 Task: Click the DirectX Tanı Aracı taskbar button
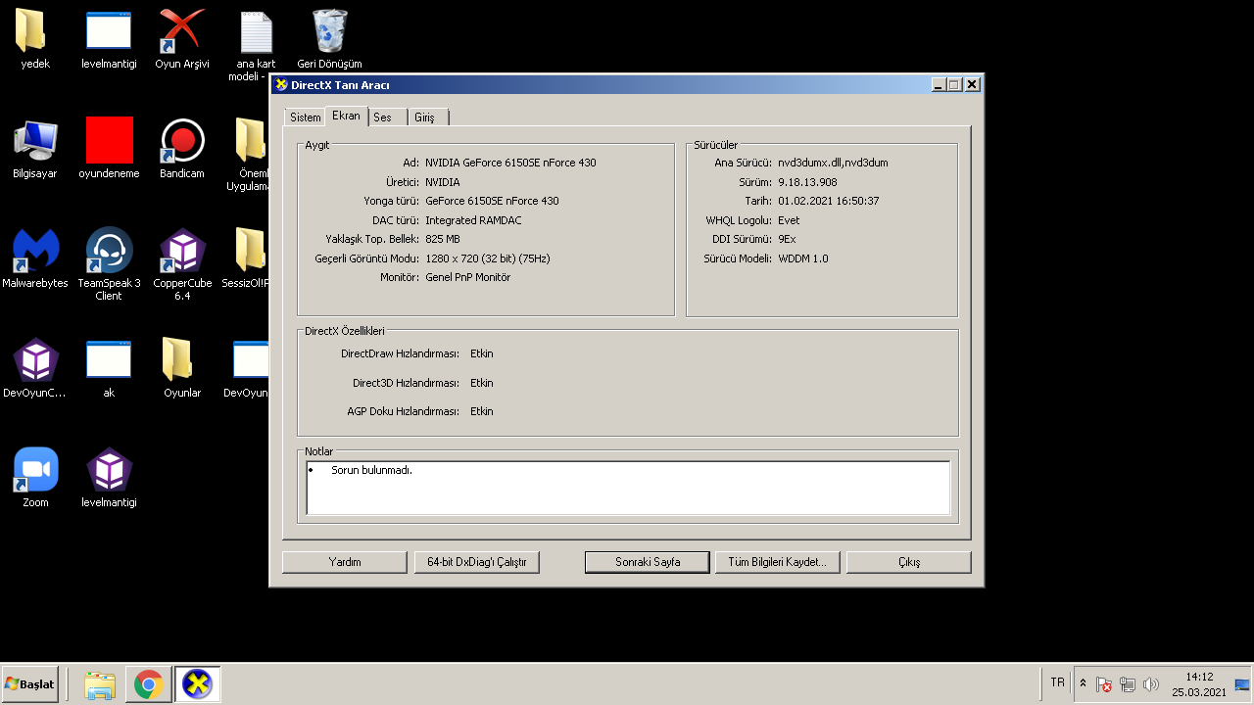coord(198,684)
